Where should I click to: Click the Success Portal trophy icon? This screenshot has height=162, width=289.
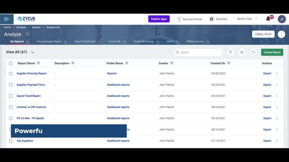pos(179,19)
